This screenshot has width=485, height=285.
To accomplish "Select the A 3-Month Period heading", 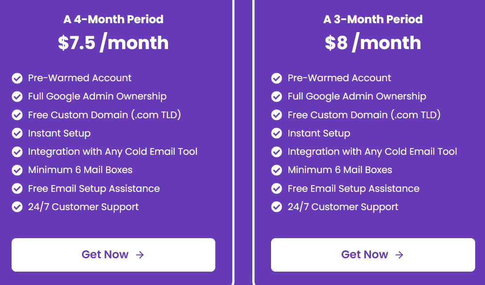I will click(x=373, y=19).
